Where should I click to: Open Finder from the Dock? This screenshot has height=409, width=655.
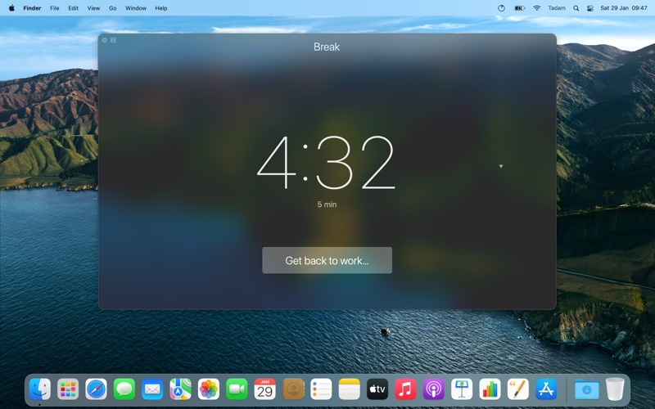click(x=40, y=389)
